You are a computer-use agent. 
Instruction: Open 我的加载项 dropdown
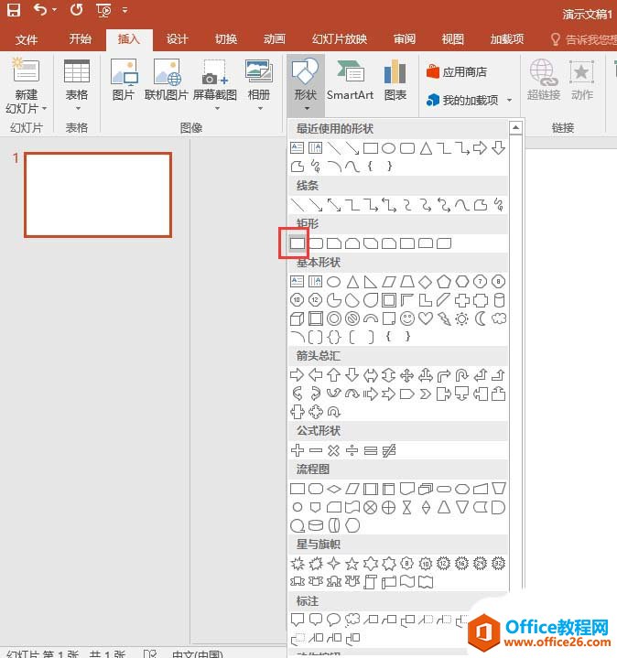470,101
